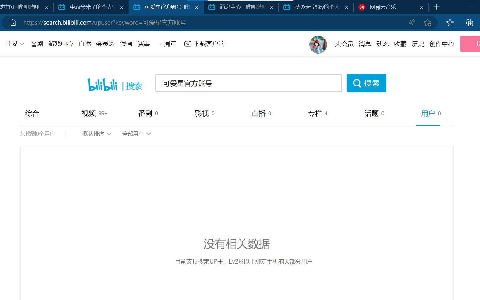Select the 番剧 0 search tab
The width and height of the screenshot is (480, 300).
point(148,114)
